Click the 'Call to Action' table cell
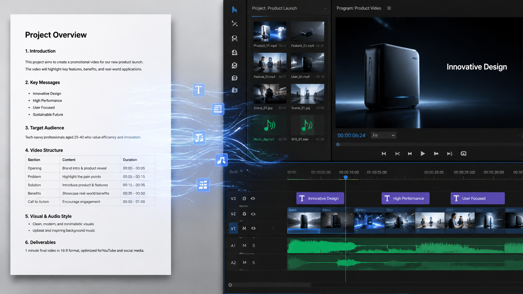 pos(38,202)
